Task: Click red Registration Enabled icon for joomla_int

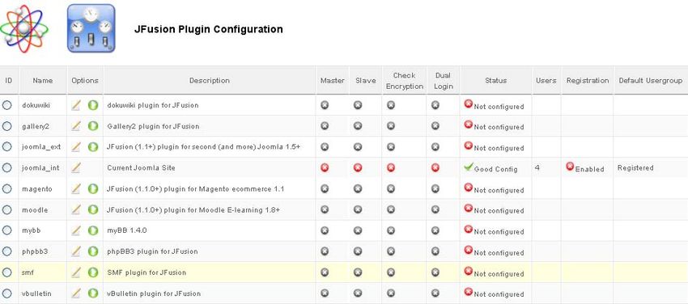Action: 570,167
